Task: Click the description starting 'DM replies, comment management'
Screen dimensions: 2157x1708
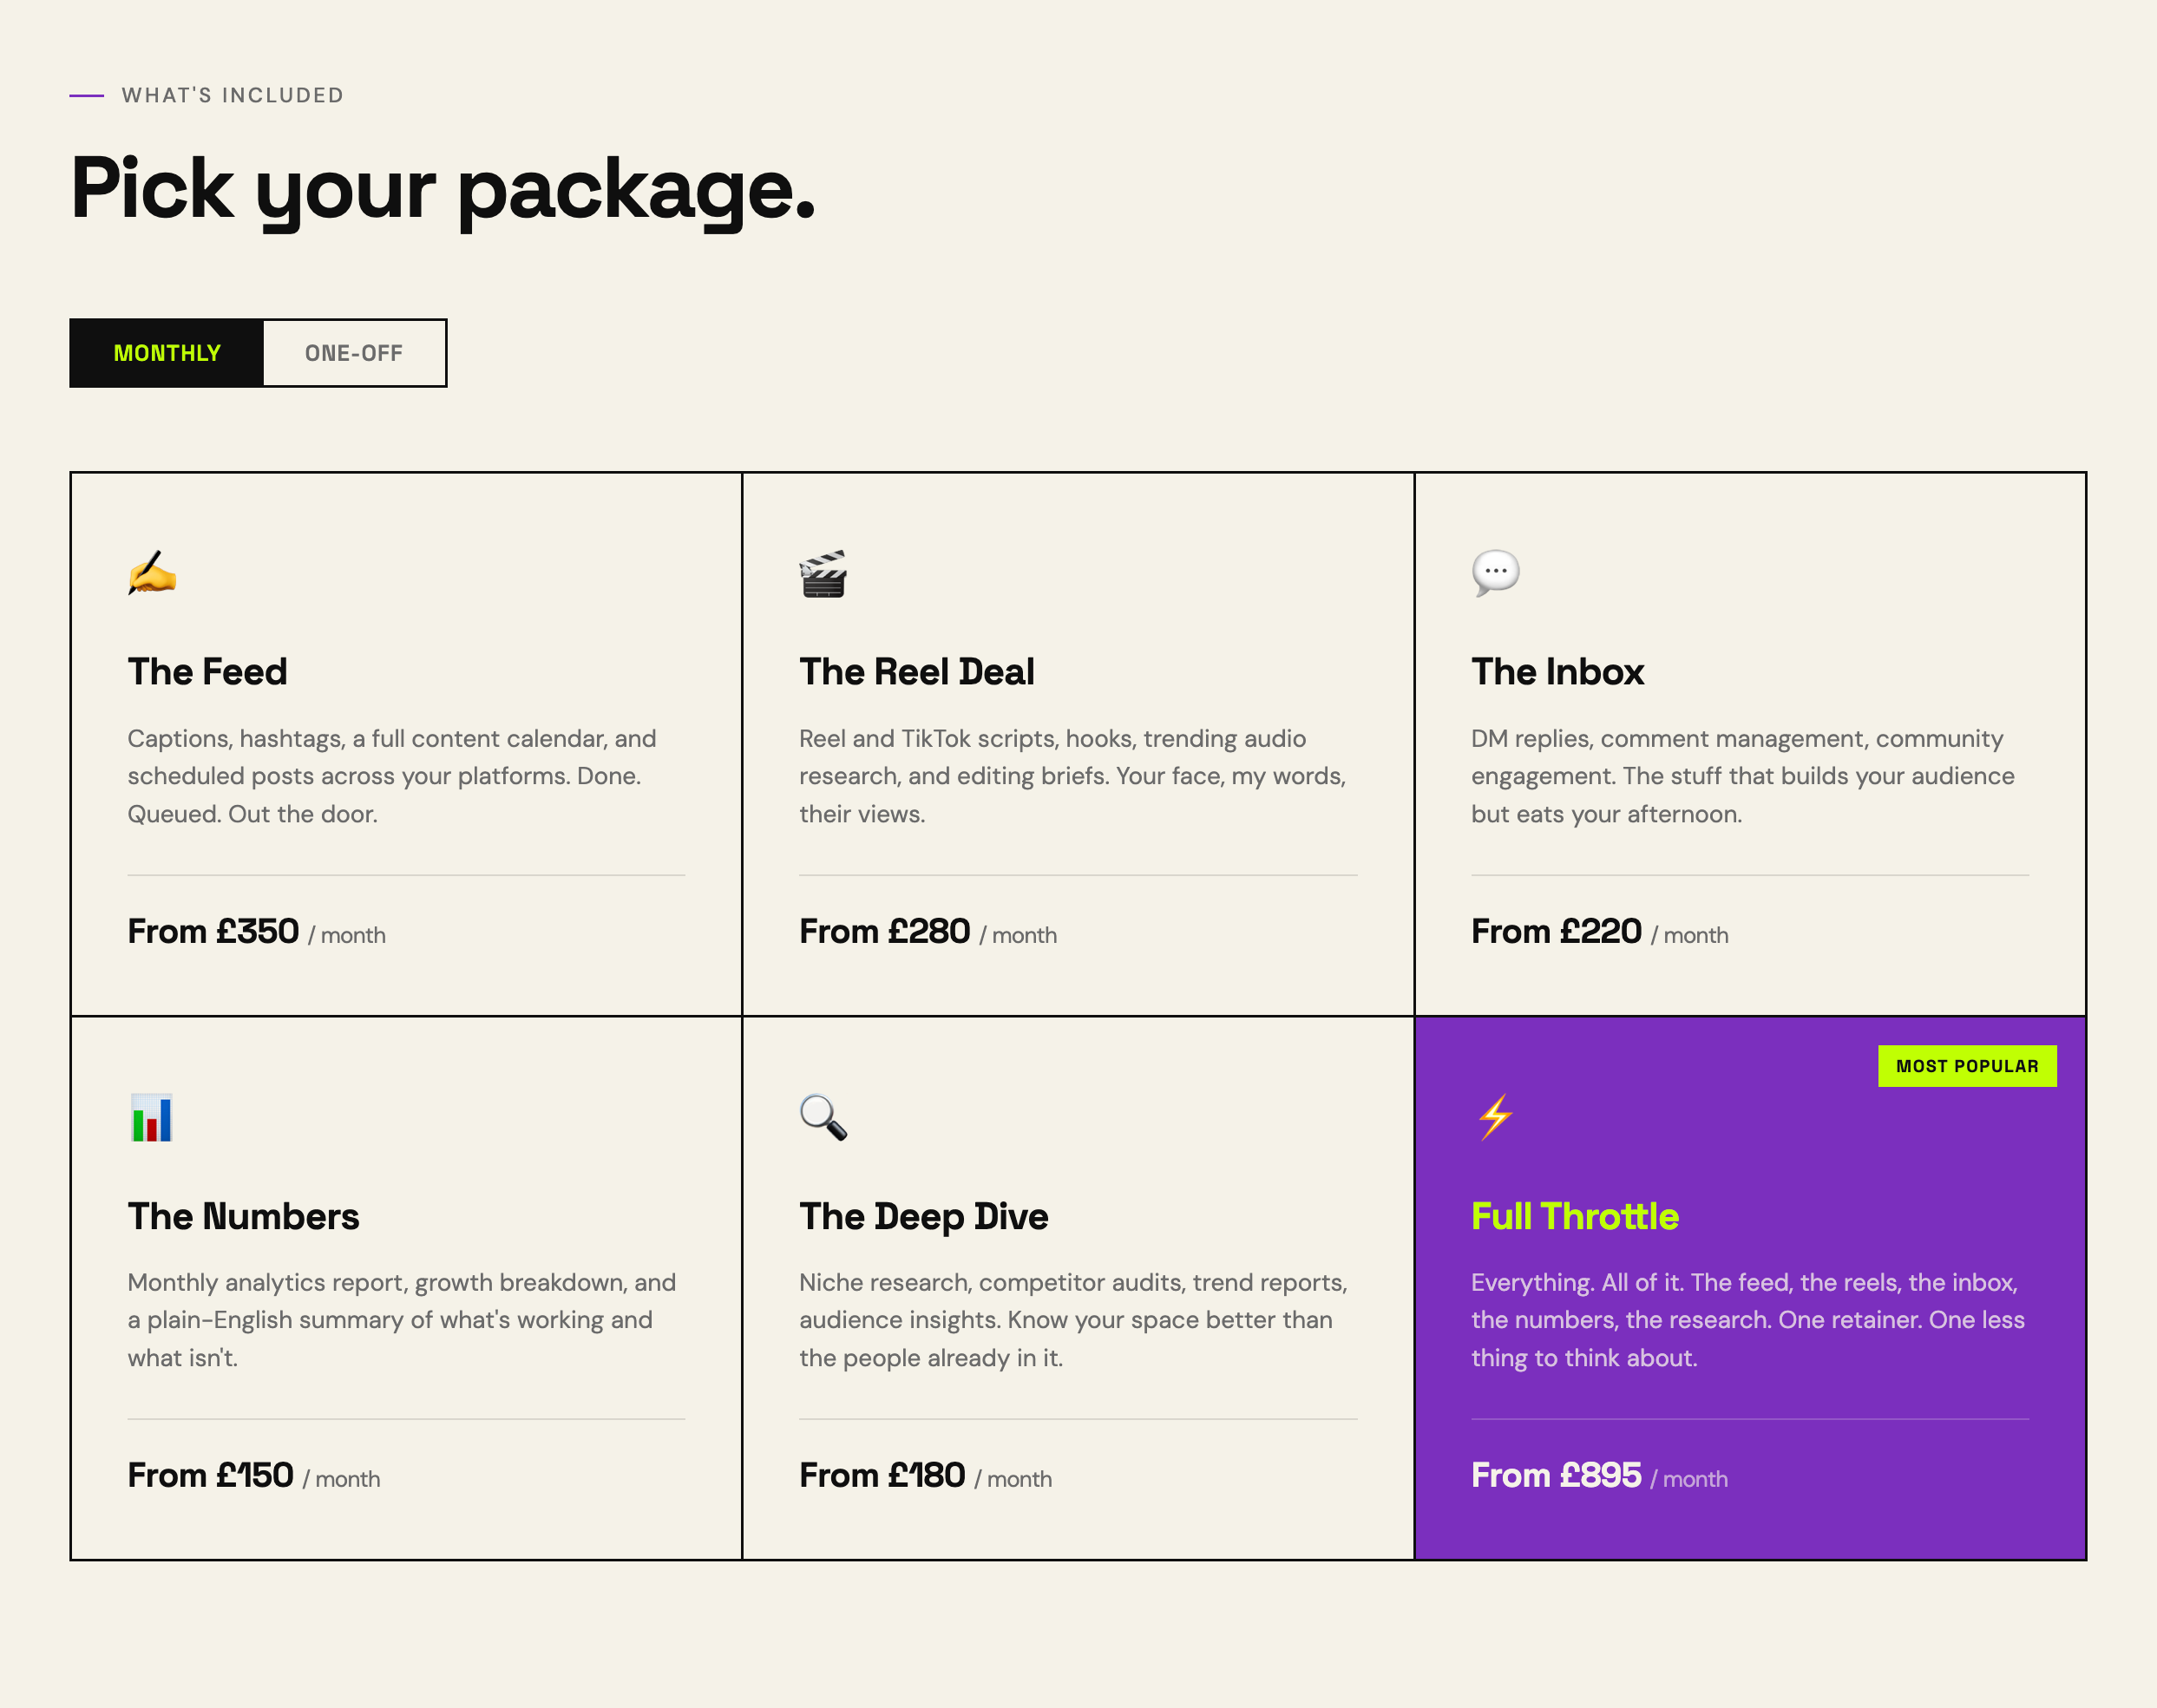Action: click(1742, 776)
